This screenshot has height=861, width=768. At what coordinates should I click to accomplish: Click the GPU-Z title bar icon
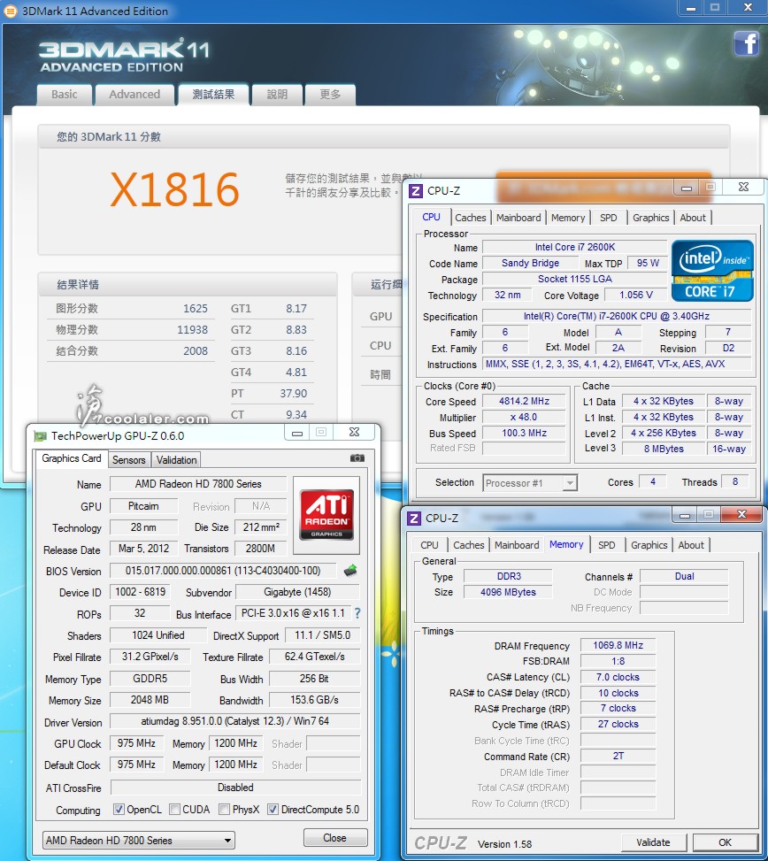click(40, 436)
